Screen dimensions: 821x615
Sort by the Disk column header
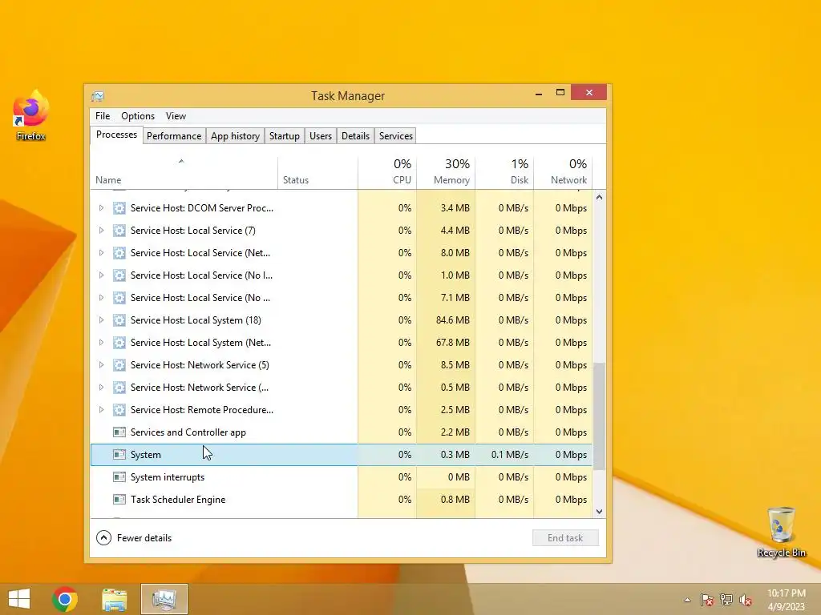504,173
